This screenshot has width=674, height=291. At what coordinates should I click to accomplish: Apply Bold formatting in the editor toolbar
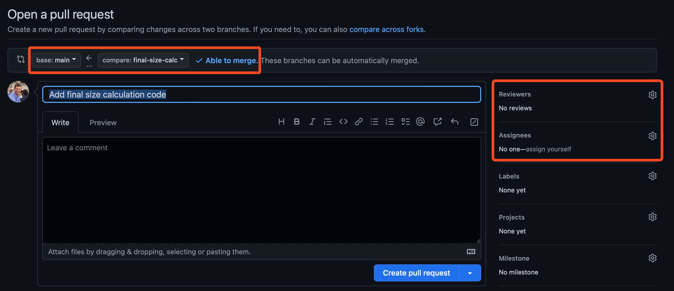pyautogui.click(x=296, y=122)
